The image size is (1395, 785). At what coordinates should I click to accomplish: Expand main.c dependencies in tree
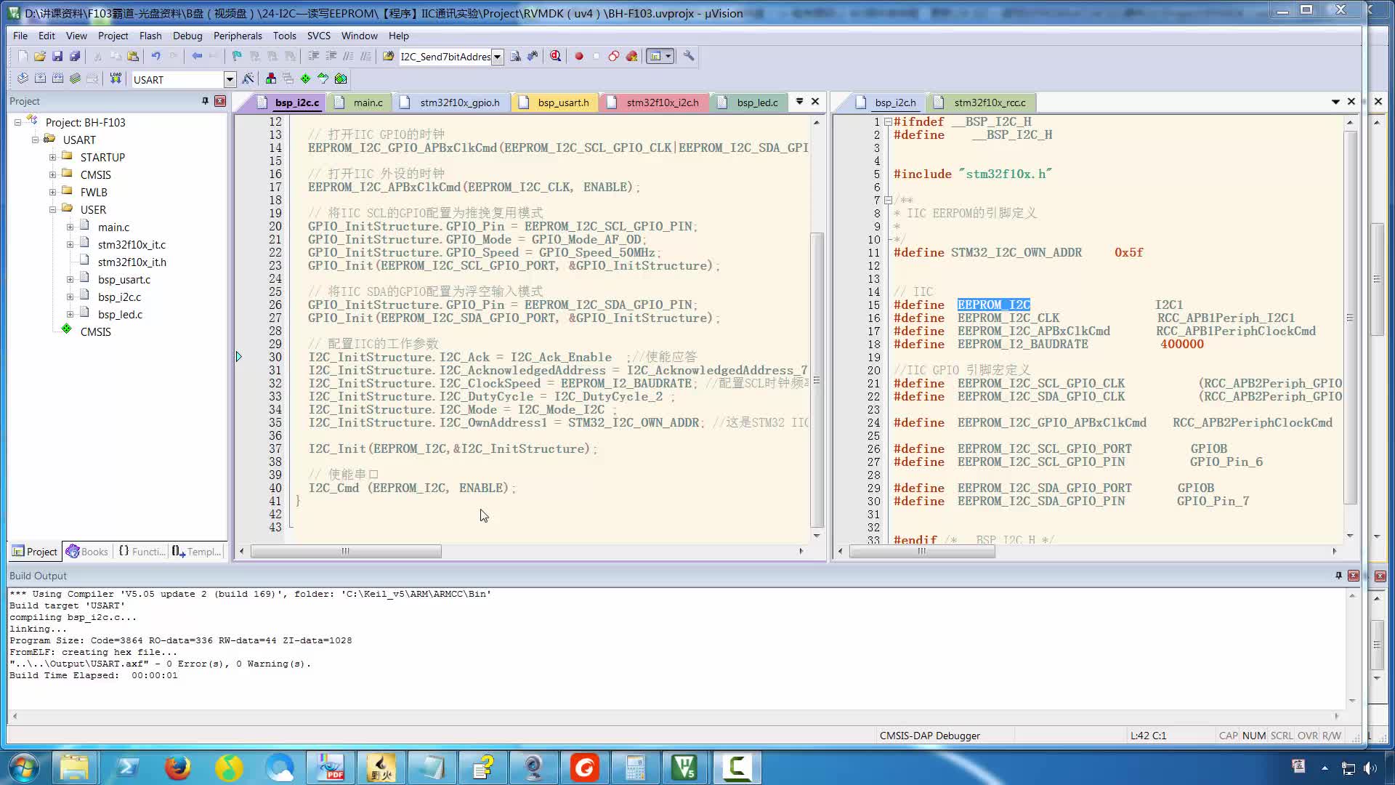click(x=70, y=227)
